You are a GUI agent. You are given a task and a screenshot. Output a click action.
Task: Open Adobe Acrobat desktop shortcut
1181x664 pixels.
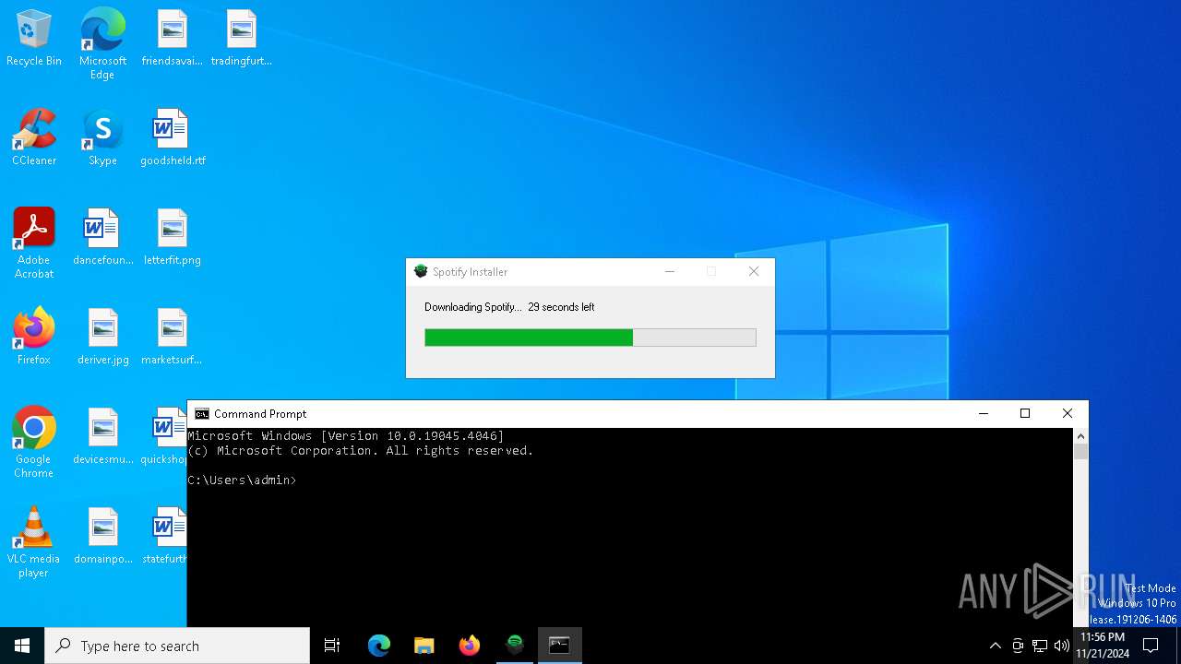34,243
